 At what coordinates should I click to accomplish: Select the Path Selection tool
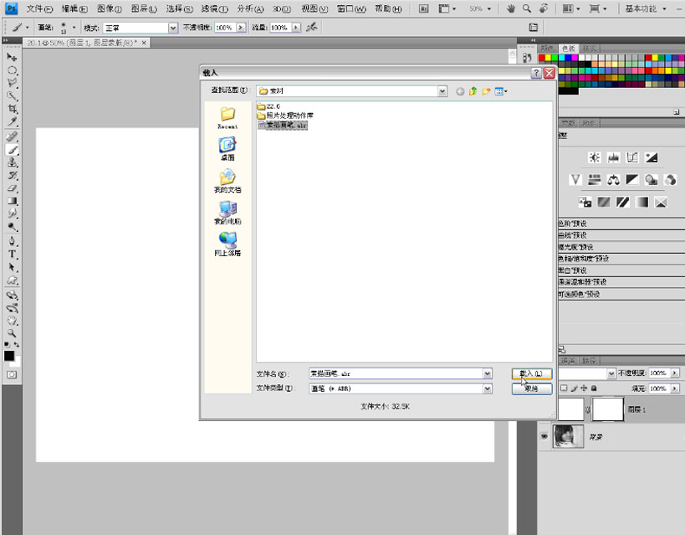click(x=12, y=267)
